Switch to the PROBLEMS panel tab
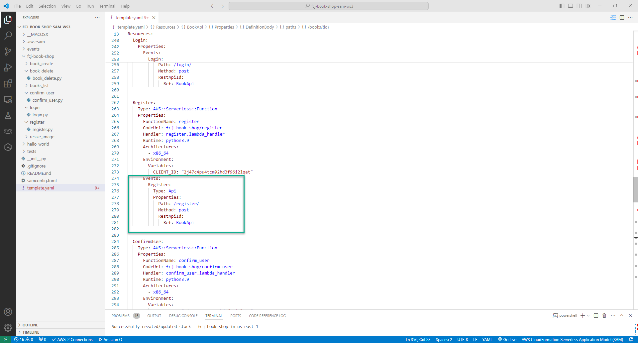The width and height of the screenshot is (638, 343). 121,316
